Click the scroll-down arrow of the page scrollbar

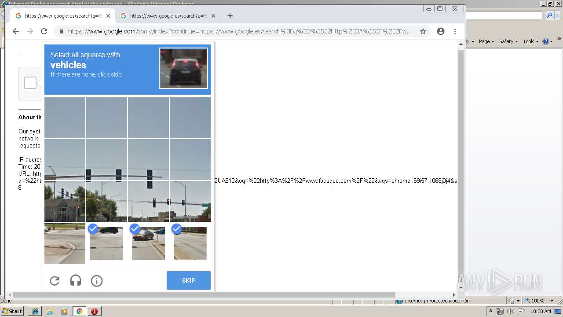(x=461, y=288)
